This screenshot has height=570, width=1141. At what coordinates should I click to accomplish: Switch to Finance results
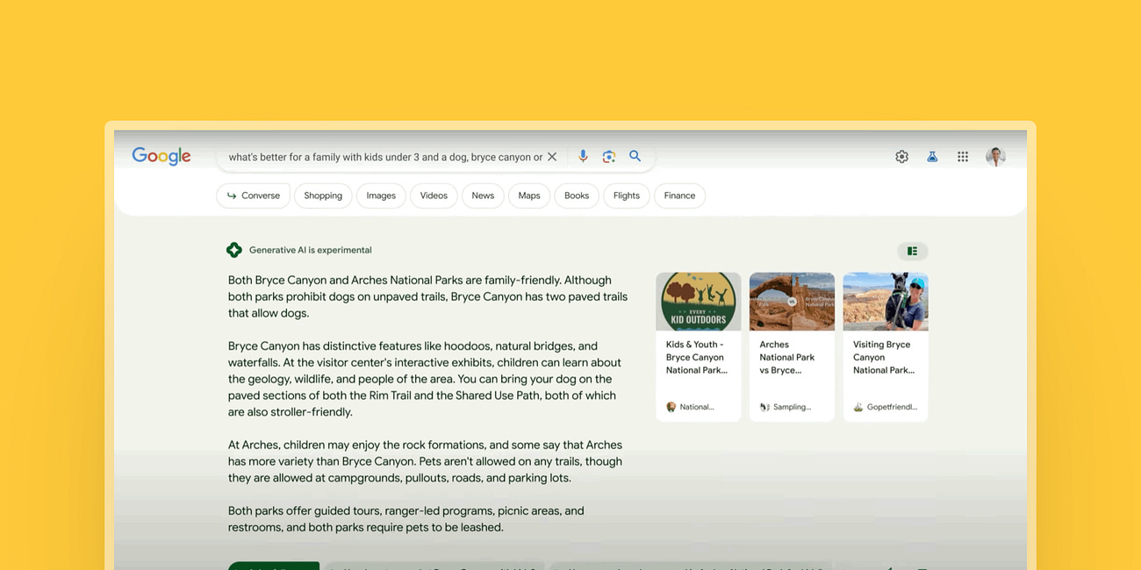(679, 196)
